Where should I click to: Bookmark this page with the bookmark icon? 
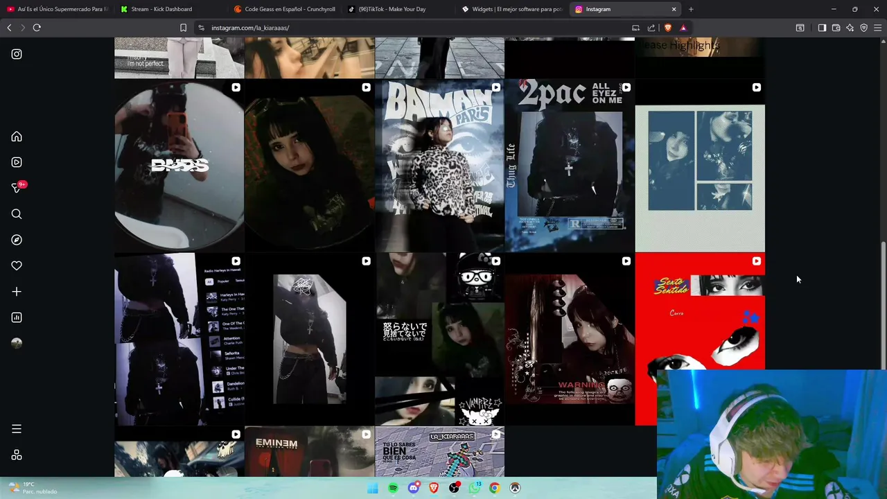(183, 28)
